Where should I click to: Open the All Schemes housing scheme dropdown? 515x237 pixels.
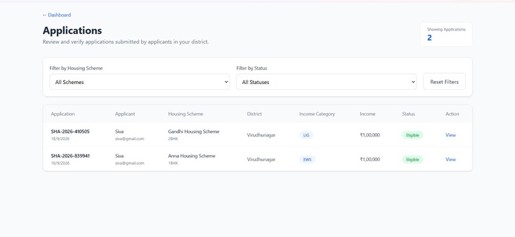tap(139, 82)
